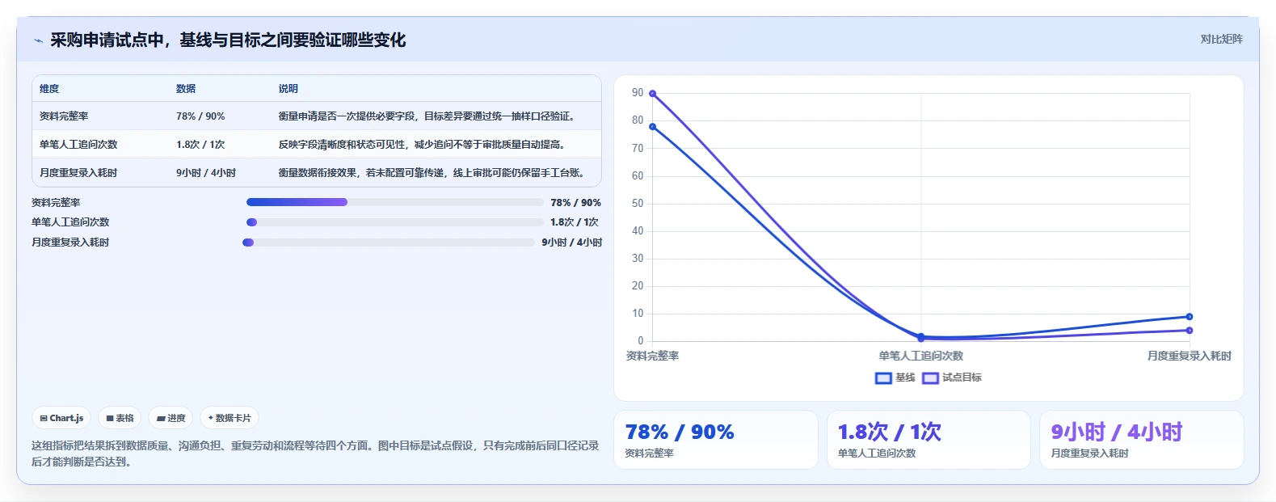This screenshot has width=1276, height=502.
Task: Click the 1.8次 / 1次 table cell
Action: (200, 145)
